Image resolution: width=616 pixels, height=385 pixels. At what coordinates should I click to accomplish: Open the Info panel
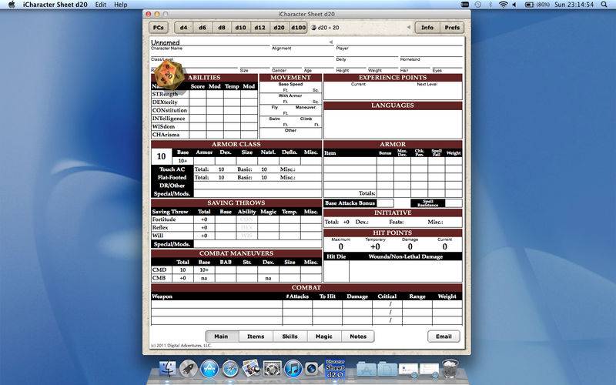[x=427, y=28]
